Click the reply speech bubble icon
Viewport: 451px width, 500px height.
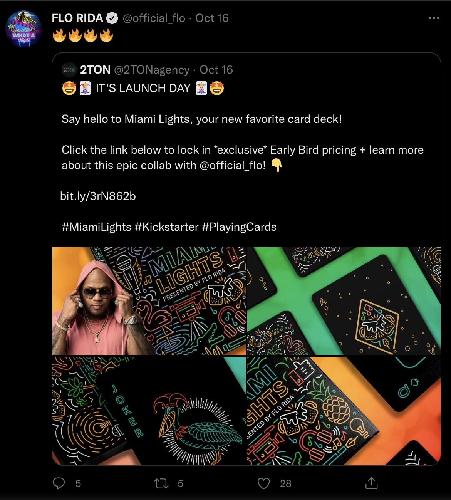(x=59, y=483)
